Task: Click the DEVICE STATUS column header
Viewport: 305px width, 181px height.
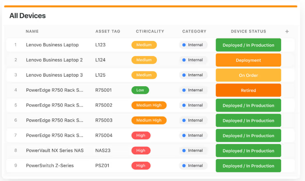Action: tap(248, 31)
